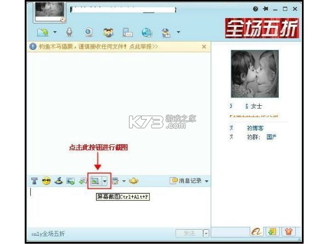Click the send email icon
The width and height of the screenshot is (326, 244).
[x=128, y=32]
